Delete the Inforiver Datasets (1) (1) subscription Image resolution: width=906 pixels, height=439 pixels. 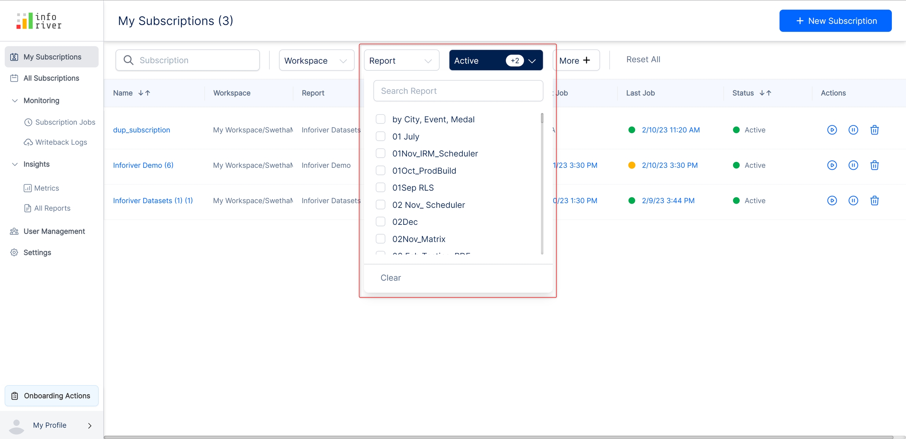click(874, 200)
